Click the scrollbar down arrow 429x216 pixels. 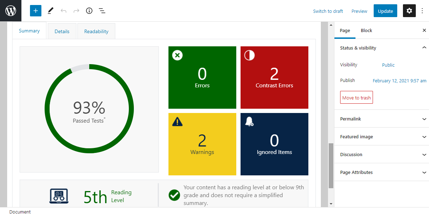click(331, 204)
